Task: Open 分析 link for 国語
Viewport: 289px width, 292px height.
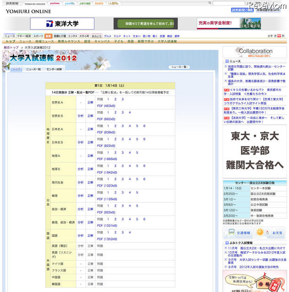Action: point(80,235)
